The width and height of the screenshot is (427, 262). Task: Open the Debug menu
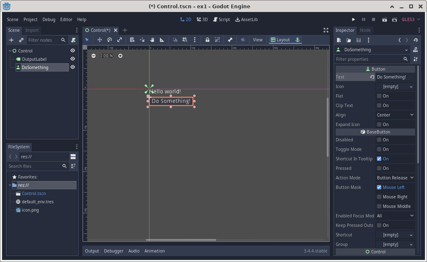pos(49,19)
